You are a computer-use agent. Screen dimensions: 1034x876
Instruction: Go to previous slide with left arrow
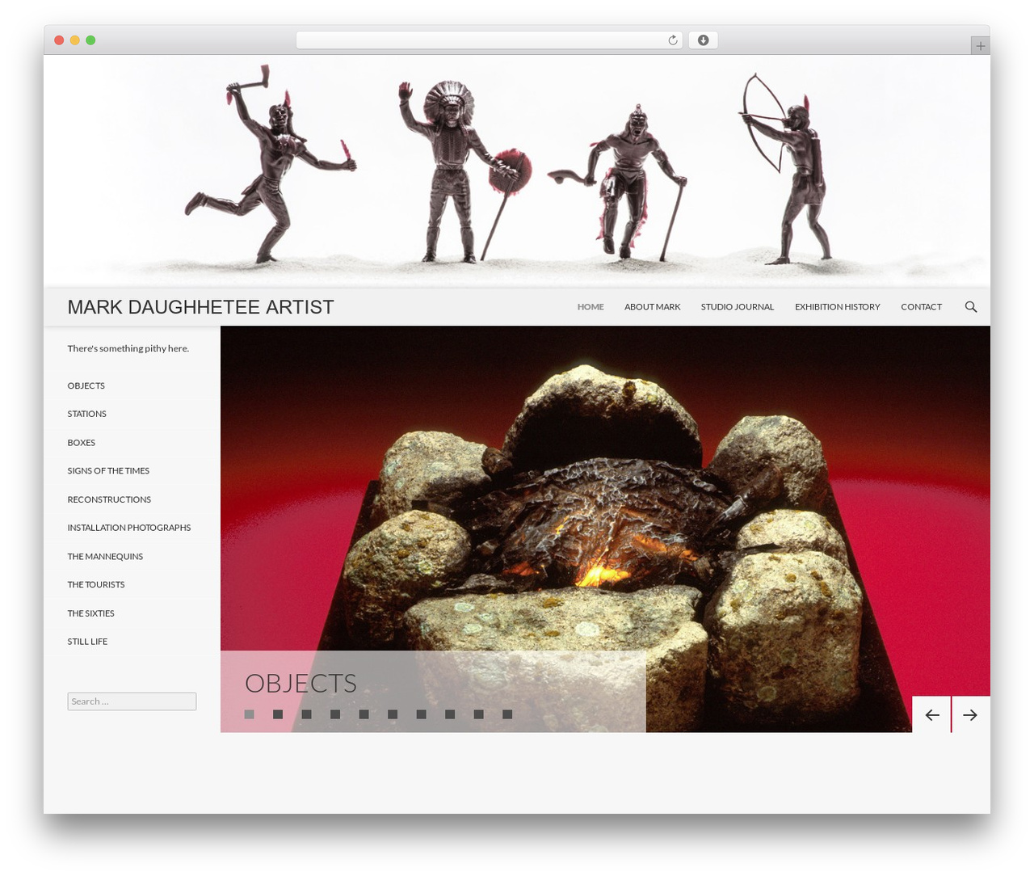pos(931,714)
